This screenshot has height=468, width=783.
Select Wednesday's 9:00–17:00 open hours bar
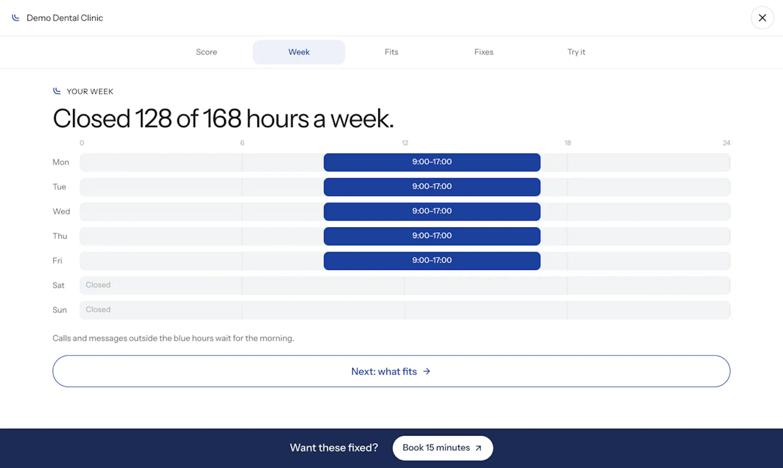(x=432, y=211)
